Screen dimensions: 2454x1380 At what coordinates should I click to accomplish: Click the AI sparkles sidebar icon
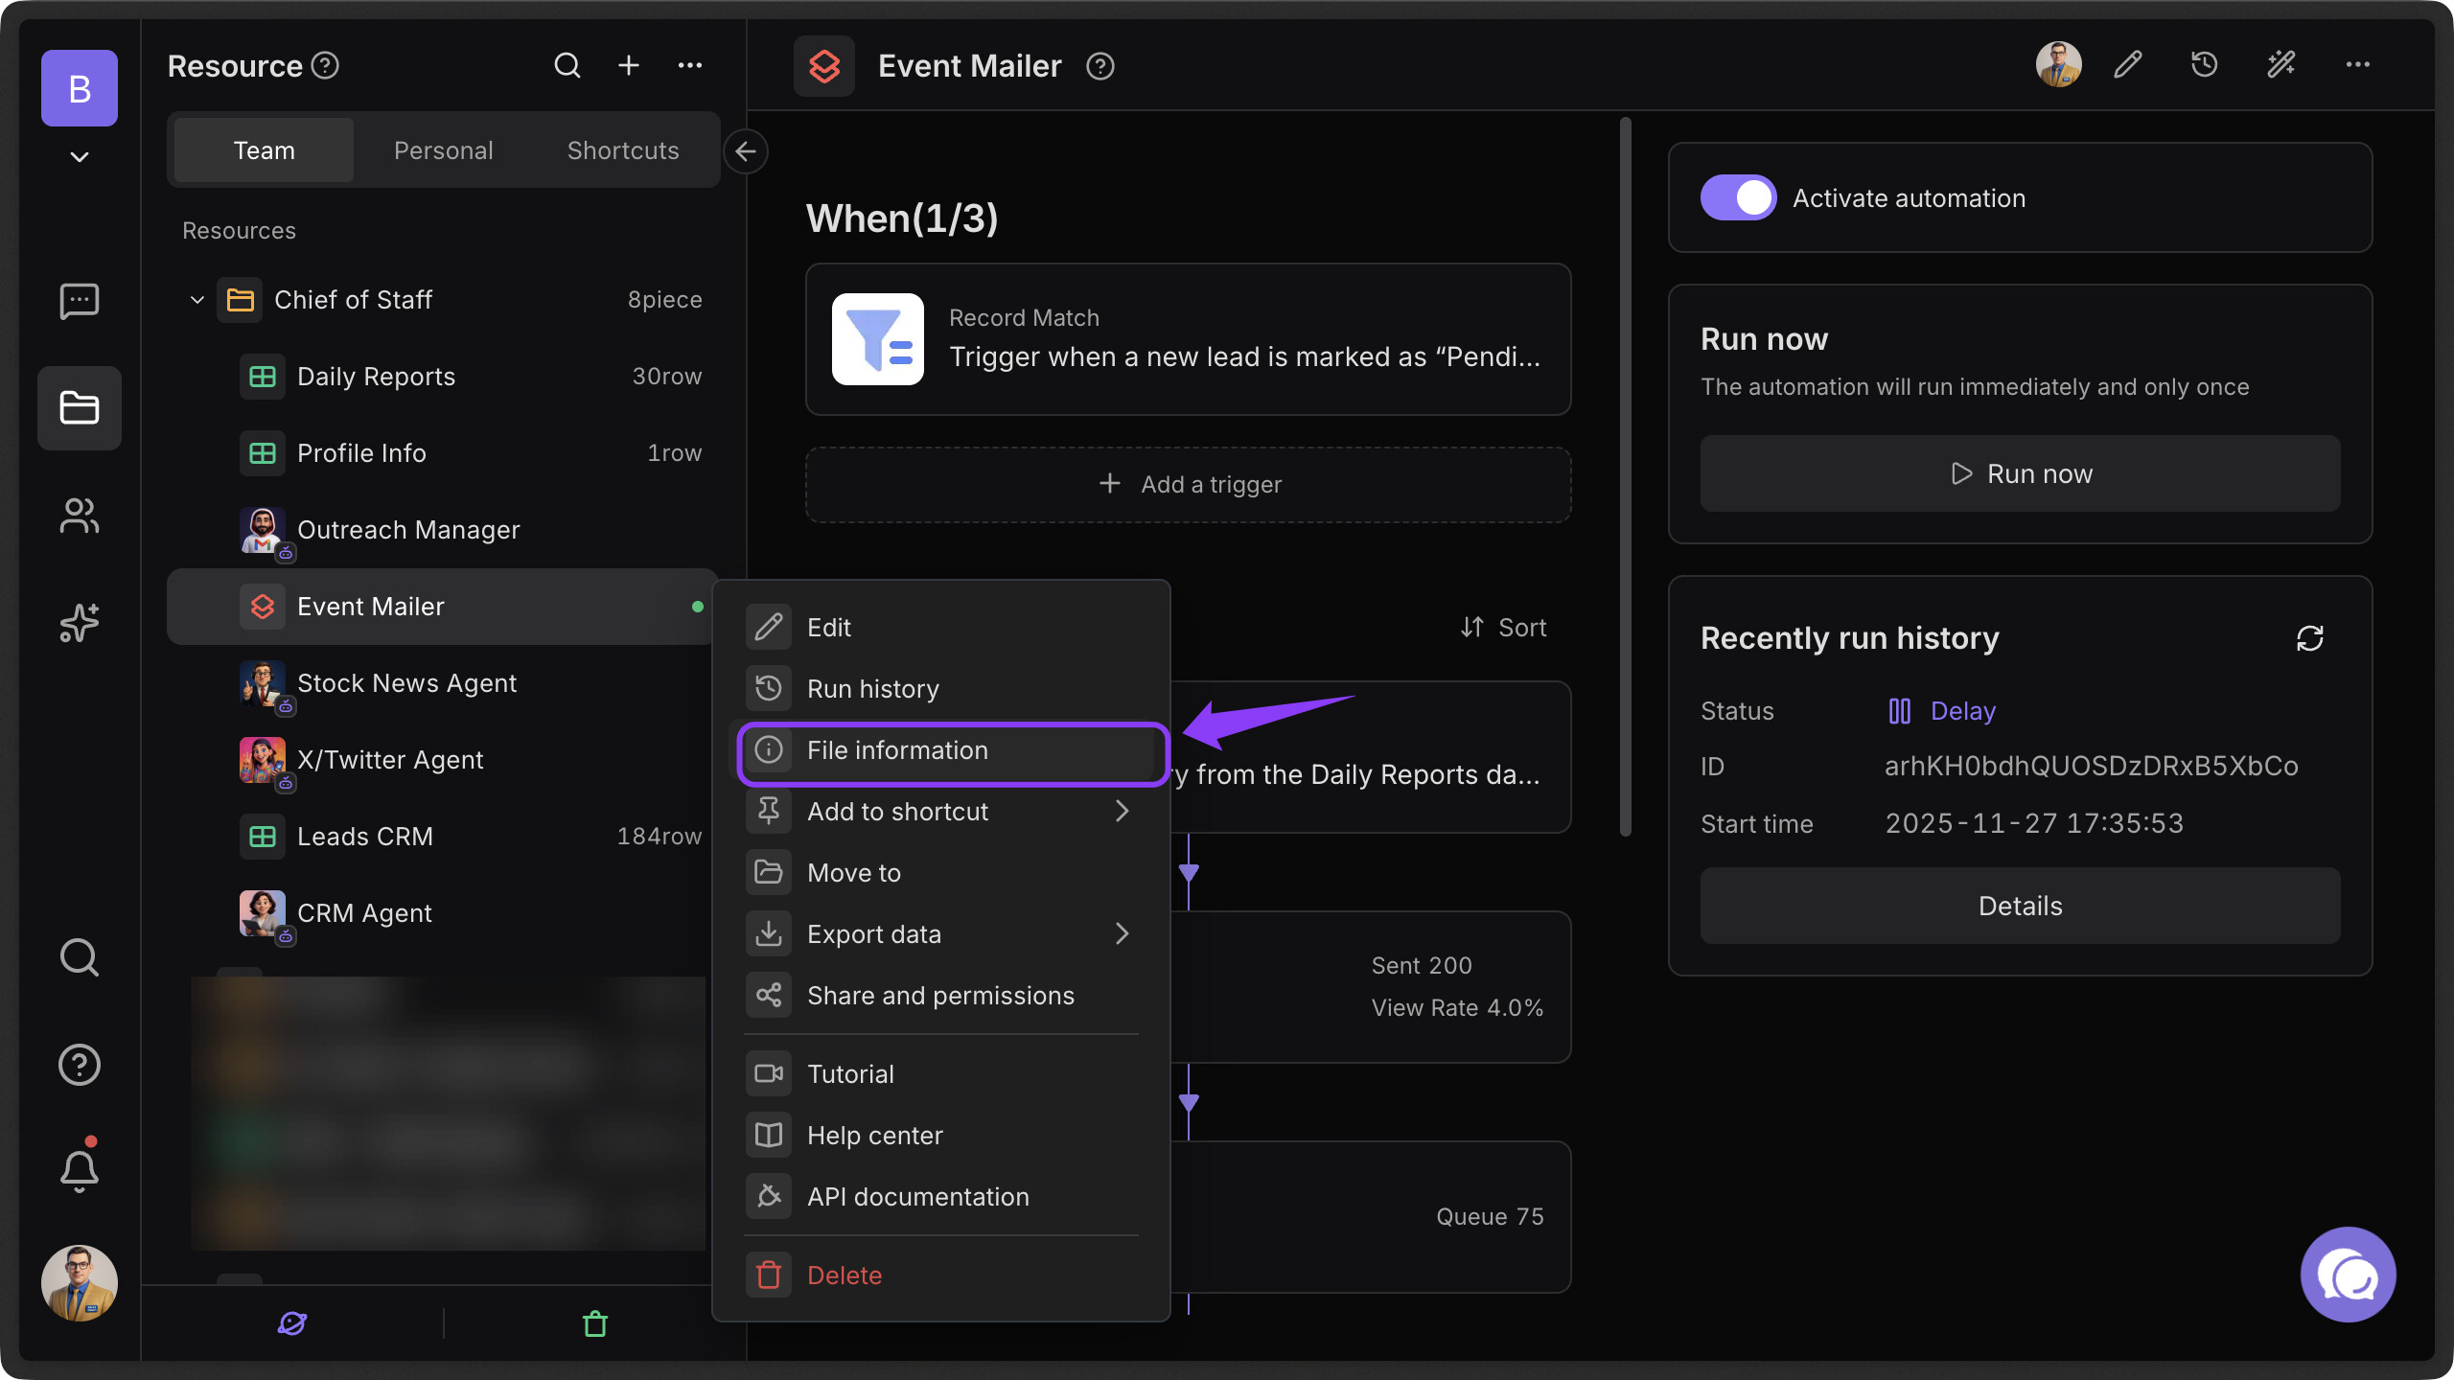tap(79, 623)
